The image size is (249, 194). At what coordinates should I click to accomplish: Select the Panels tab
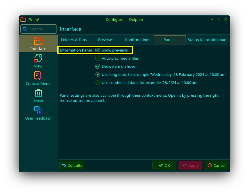[x=170, y=40]
